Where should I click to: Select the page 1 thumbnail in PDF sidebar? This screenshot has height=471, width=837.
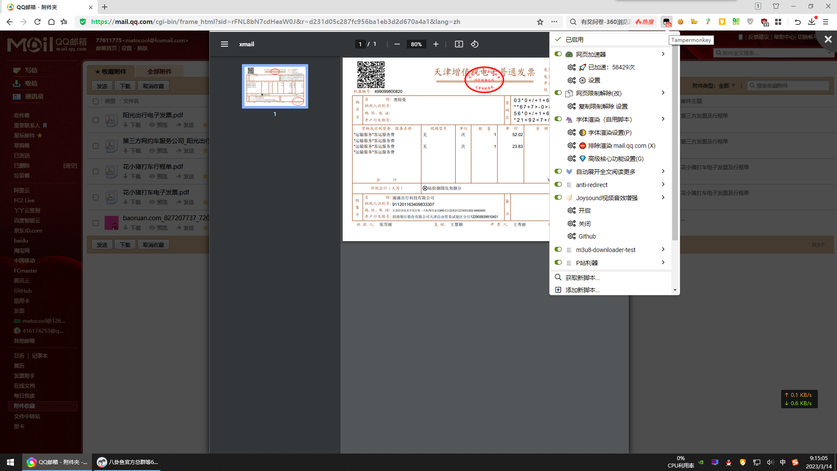[275, 86]
